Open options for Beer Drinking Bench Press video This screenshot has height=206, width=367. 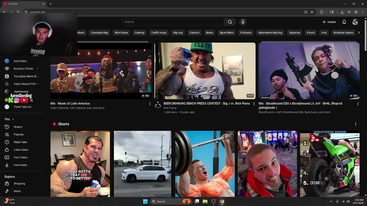tap(254, 104)
